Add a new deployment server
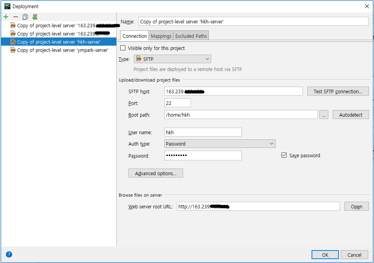374x263 pixels. [6, 17]
